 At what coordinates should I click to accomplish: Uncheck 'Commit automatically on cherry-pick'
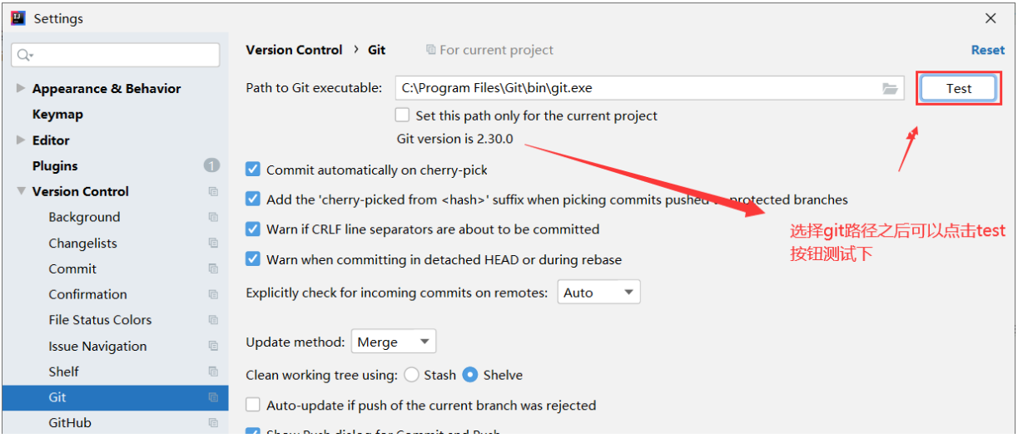click(253, 170)
